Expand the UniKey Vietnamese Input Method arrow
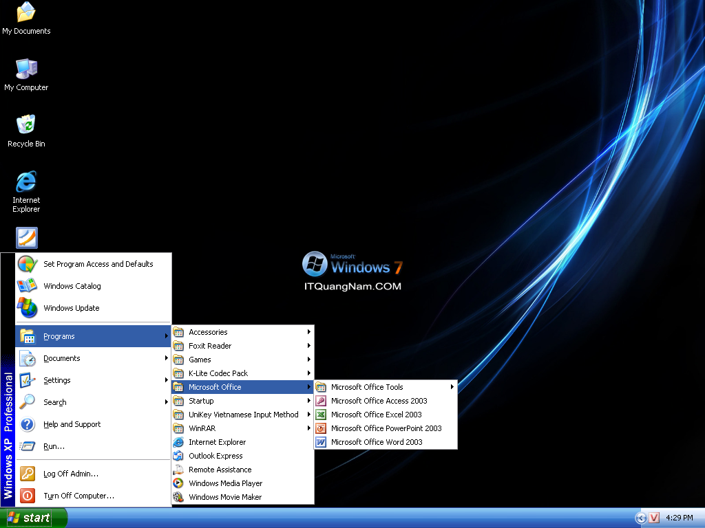The width and height of the screenshot is (705, 528). 309,415
